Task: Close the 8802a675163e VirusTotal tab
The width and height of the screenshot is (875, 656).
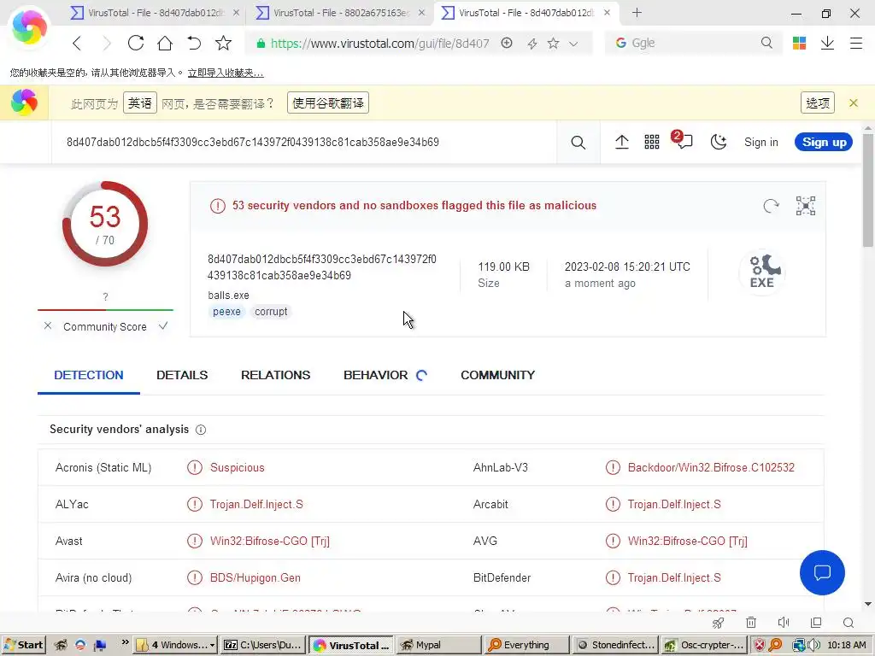Action: point(421,12)
